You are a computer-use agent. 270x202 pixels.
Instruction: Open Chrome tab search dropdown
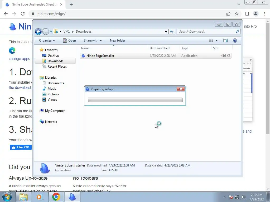click(x=238, y=4)
